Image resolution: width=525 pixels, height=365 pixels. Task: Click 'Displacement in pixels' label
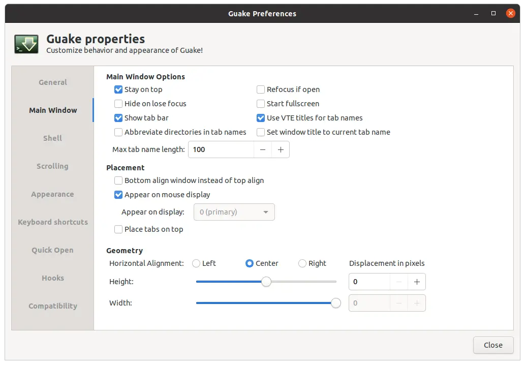coord(387,263)
